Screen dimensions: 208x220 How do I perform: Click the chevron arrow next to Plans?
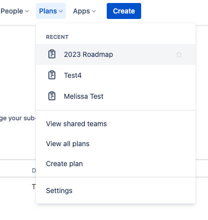61,11
